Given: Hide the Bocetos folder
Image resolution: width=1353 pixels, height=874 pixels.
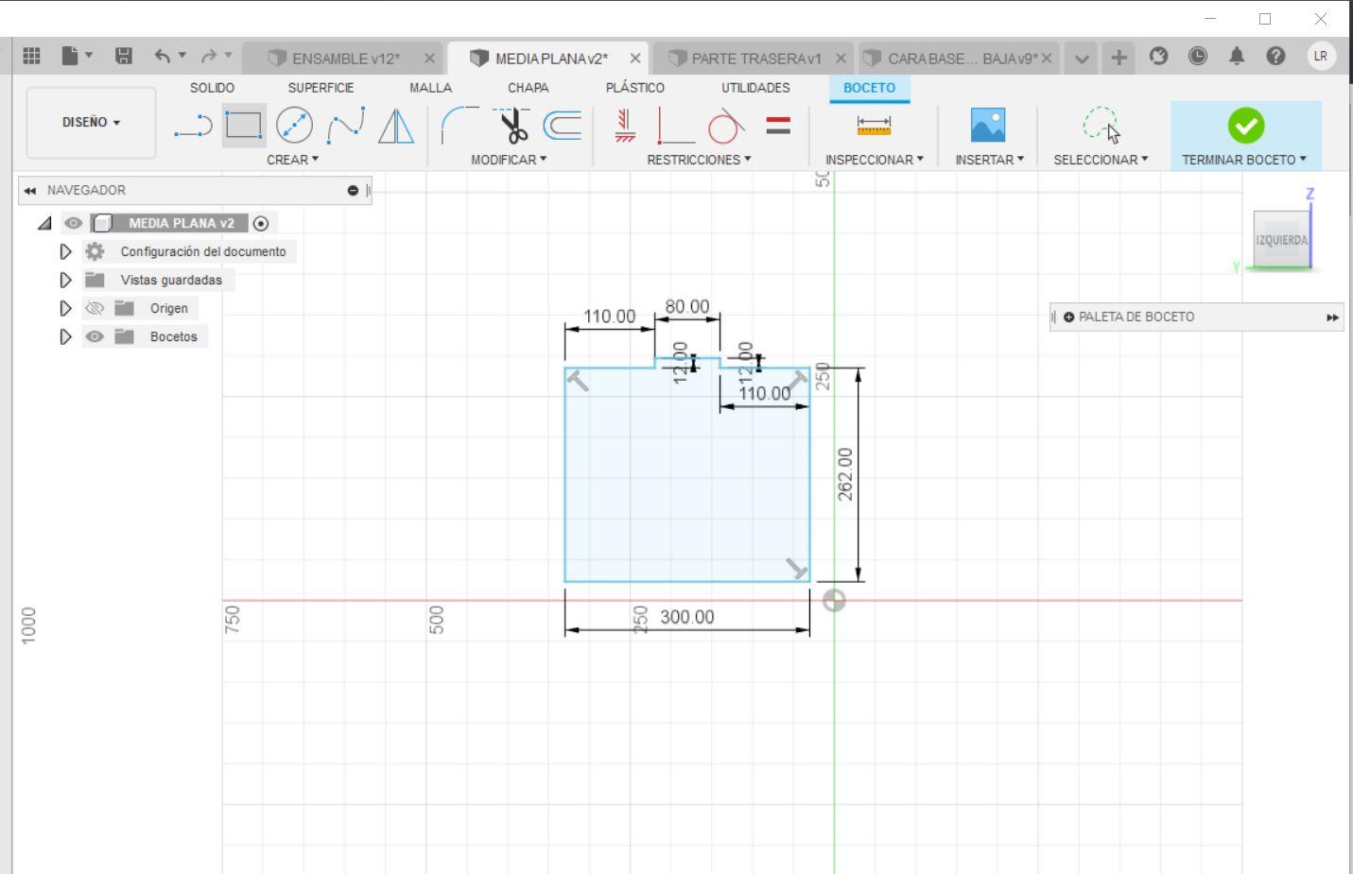Looking at the screenshot, I should point(95,336).
